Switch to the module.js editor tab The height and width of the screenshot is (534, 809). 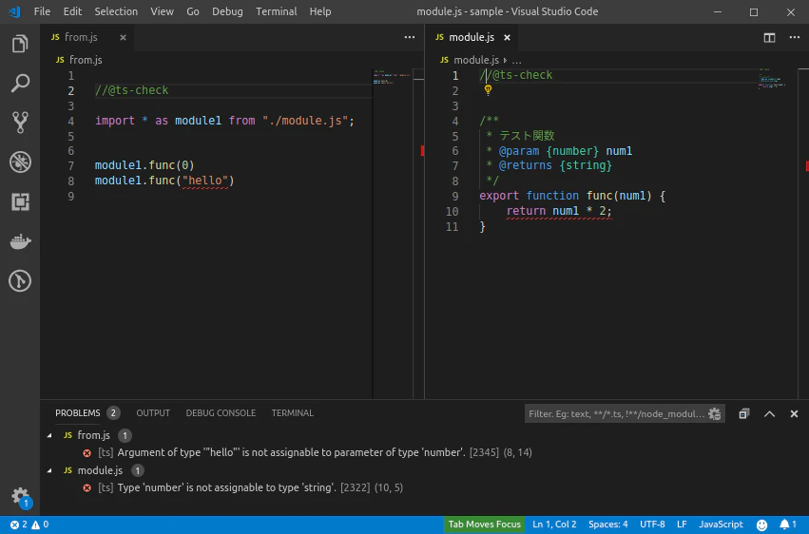pyautogui.click(x=472, y=37)
